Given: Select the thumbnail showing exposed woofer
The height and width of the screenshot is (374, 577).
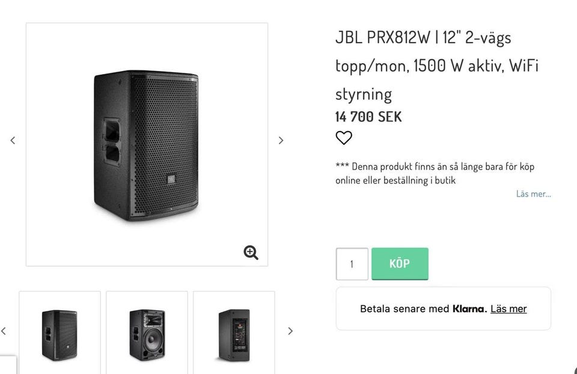Looking at the screenshot, I should click(x=147, y=334).
